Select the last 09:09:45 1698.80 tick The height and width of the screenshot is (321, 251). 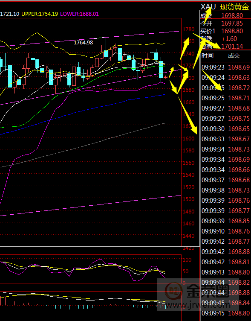click(226, 313)
